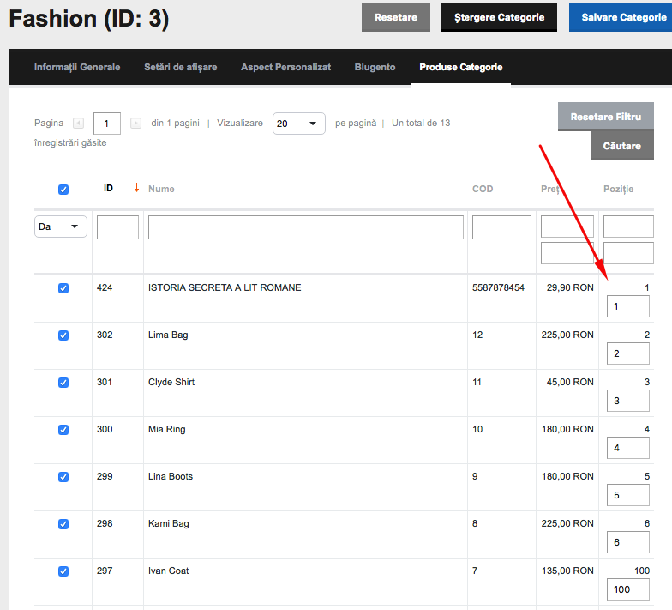Click position input for Lima Bag
Viewport: 672px width, 610px height.
pyautogui.click(x=627, y=353)
